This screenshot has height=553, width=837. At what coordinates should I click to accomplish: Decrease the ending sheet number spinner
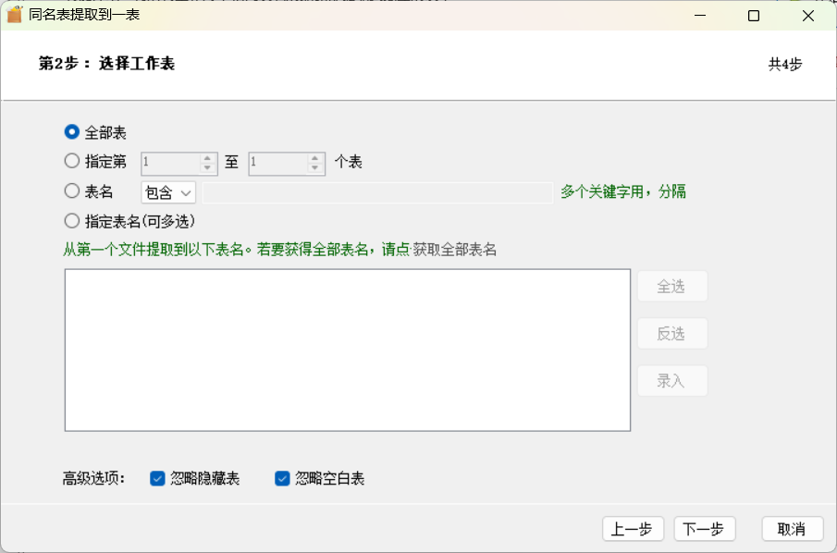315,167
